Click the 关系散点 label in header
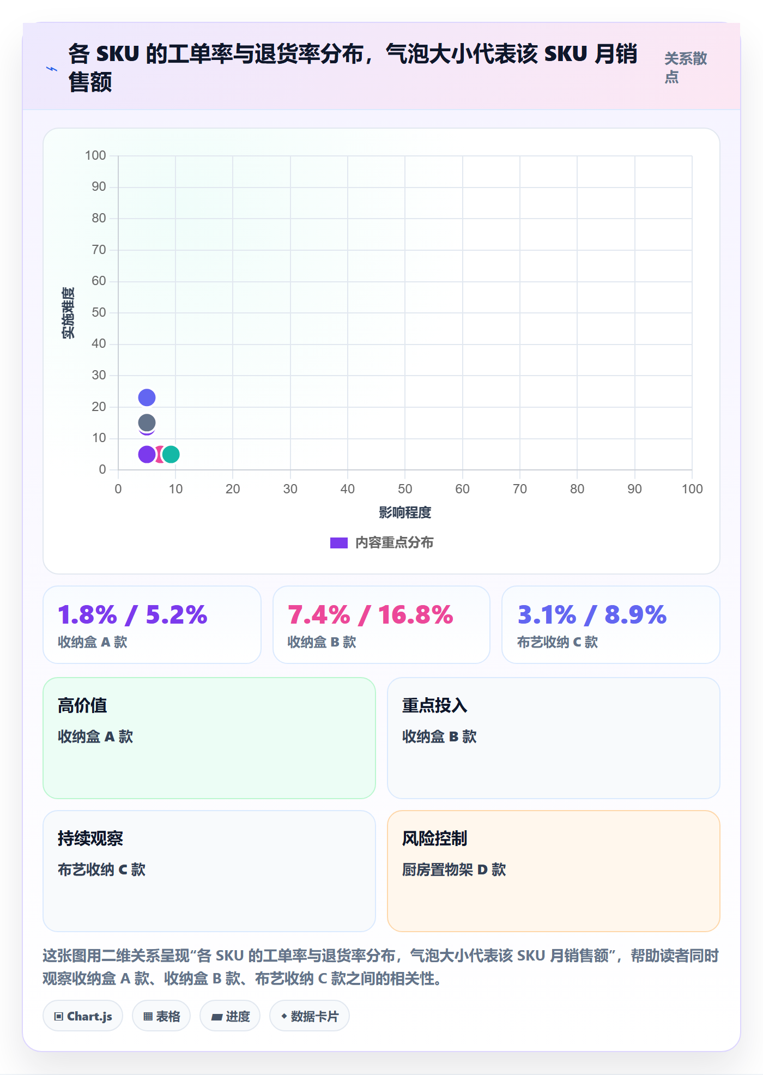The height and width of the screenshot is (1075, 763). tap(686, 68)
